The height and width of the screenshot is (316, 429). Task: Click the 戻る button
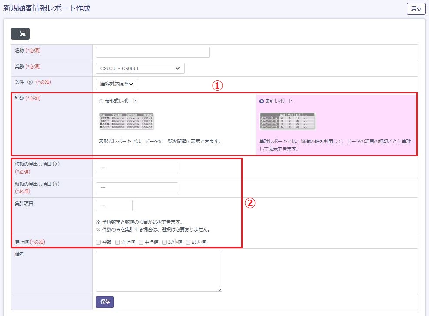[x=416, y=9]
